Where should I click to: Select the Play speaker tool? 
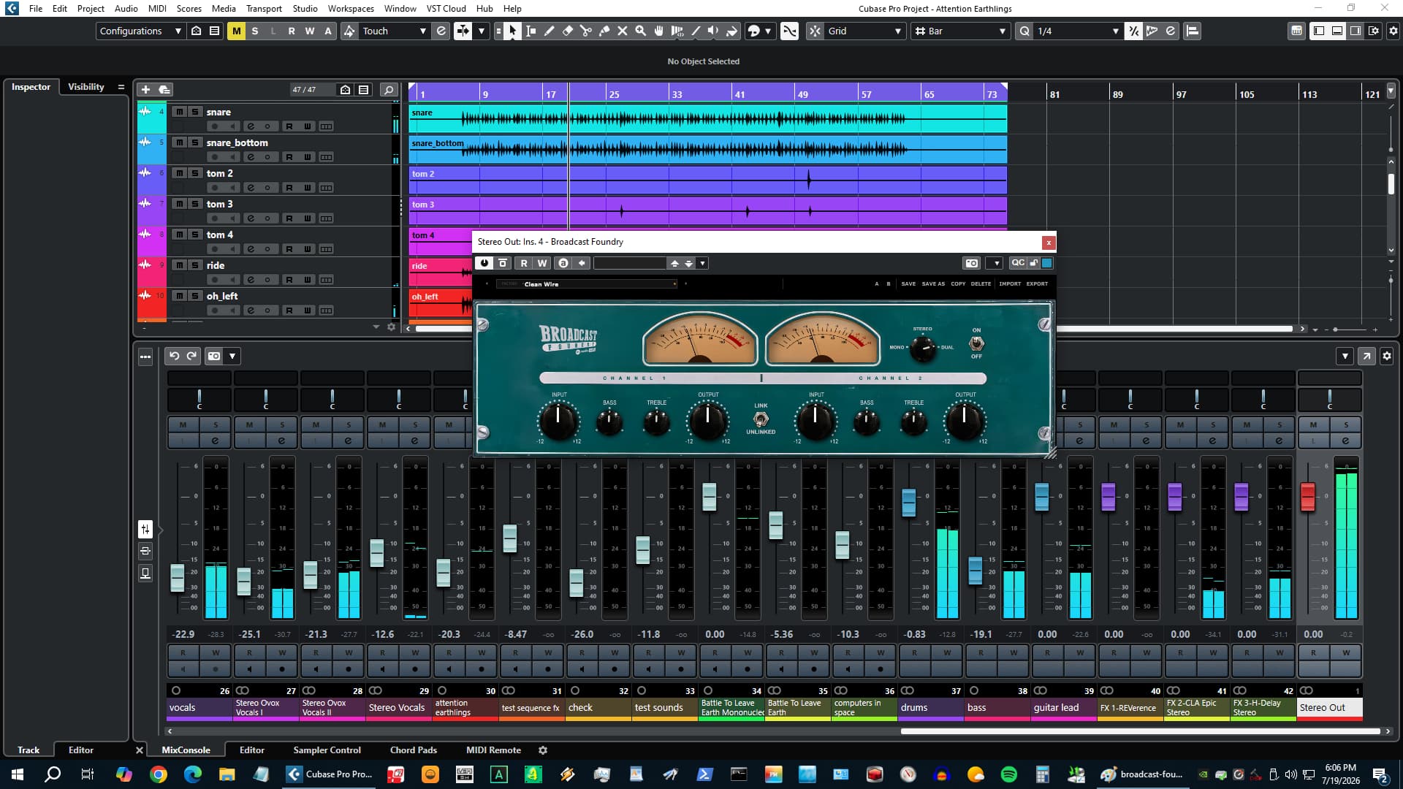pyautogui.click(x=713, y=31)
